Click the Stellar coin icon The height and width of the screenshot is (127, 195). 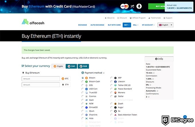[x=115, y=96]
